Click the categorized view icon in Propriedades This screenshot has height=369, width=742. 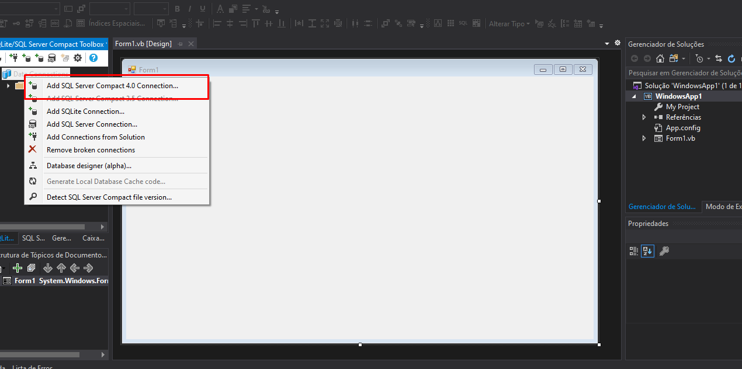pos(634,251)
